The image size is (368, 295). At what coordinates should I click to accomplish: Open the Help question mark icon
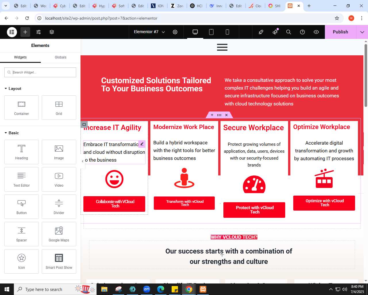(x=302, y=32)
